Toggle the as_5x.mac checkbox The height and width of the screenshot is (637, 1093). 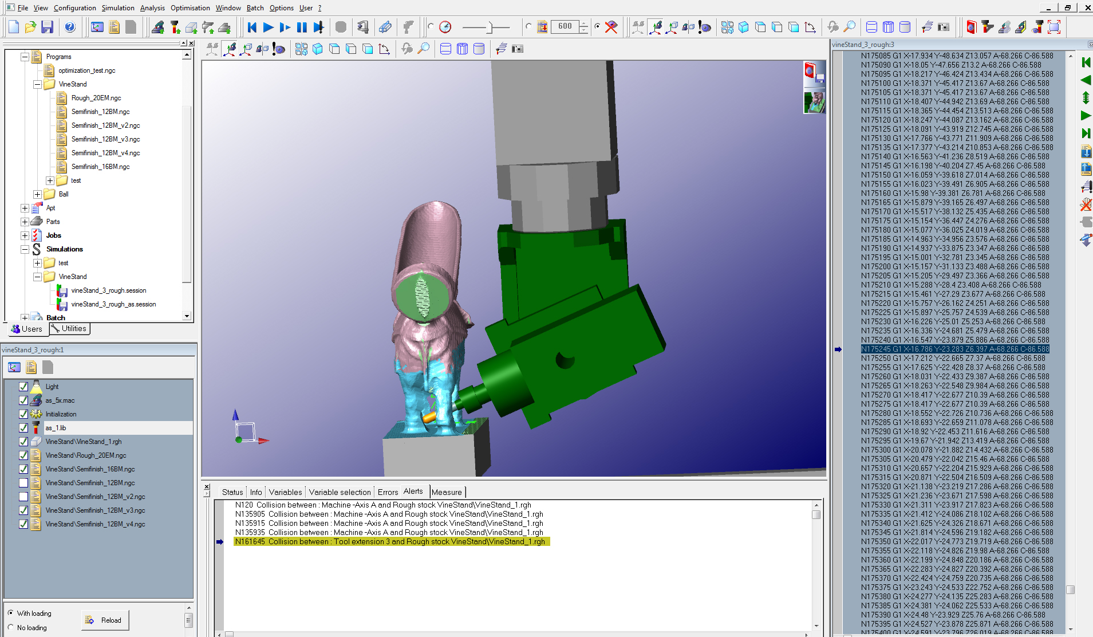(23, 400)
